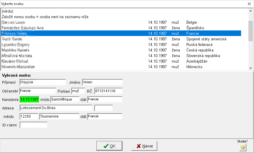Close the Vyberte osobu dialog

point(249,4)
